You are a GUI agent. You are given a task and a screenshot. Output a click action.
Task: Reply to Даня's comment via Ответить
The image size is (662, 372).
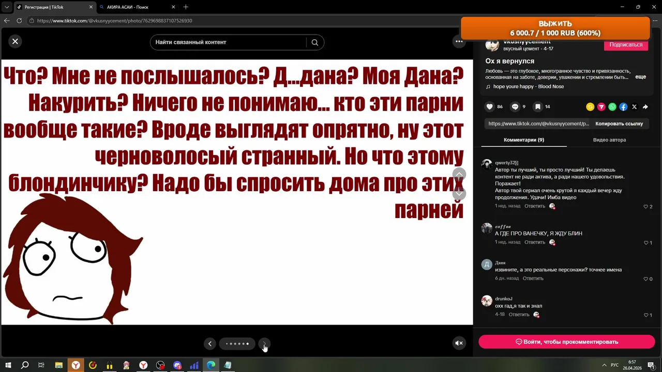coord(533,278)
